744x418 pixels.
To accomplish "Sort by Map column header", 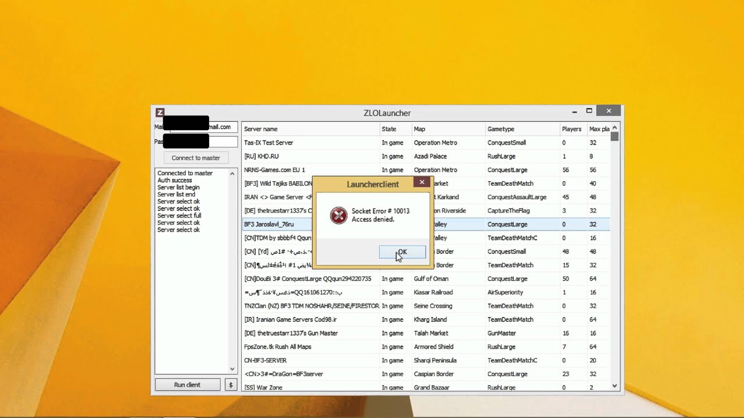I will coord(448,129).
